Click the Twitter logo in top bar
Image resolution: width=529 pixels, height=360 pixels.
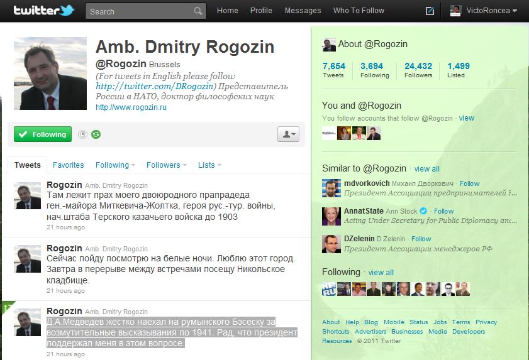(44, 11)
